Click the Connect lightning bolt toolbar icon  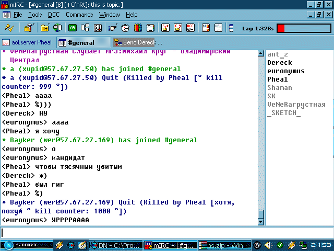click(x=9, y=28)
